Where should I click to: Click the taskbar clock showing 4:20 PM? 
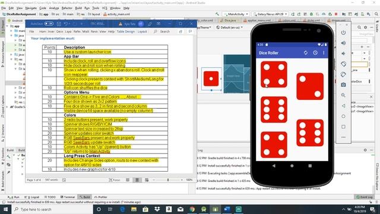(360, 209)
